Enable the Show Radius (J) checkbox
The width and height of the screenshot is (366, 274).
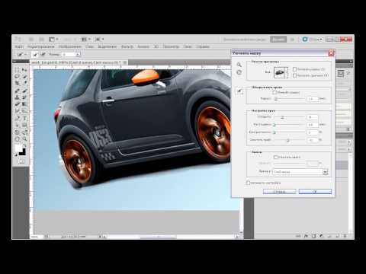pos(294,69)
